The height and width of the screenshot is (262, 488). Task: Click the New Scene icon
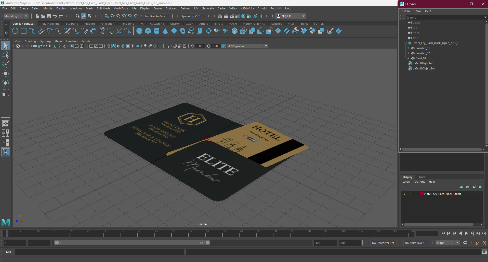tap(37, 16)
